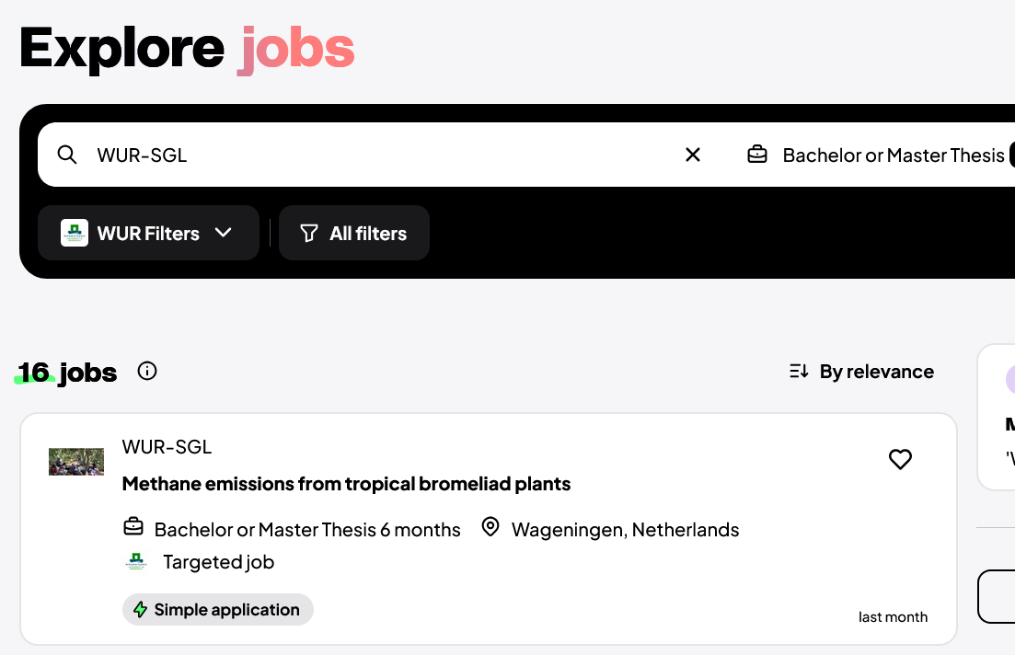Favorite the Methane emissions job with heart
Screen dimensions: 1015x655
pyautogui.click(x=900, y=459)
